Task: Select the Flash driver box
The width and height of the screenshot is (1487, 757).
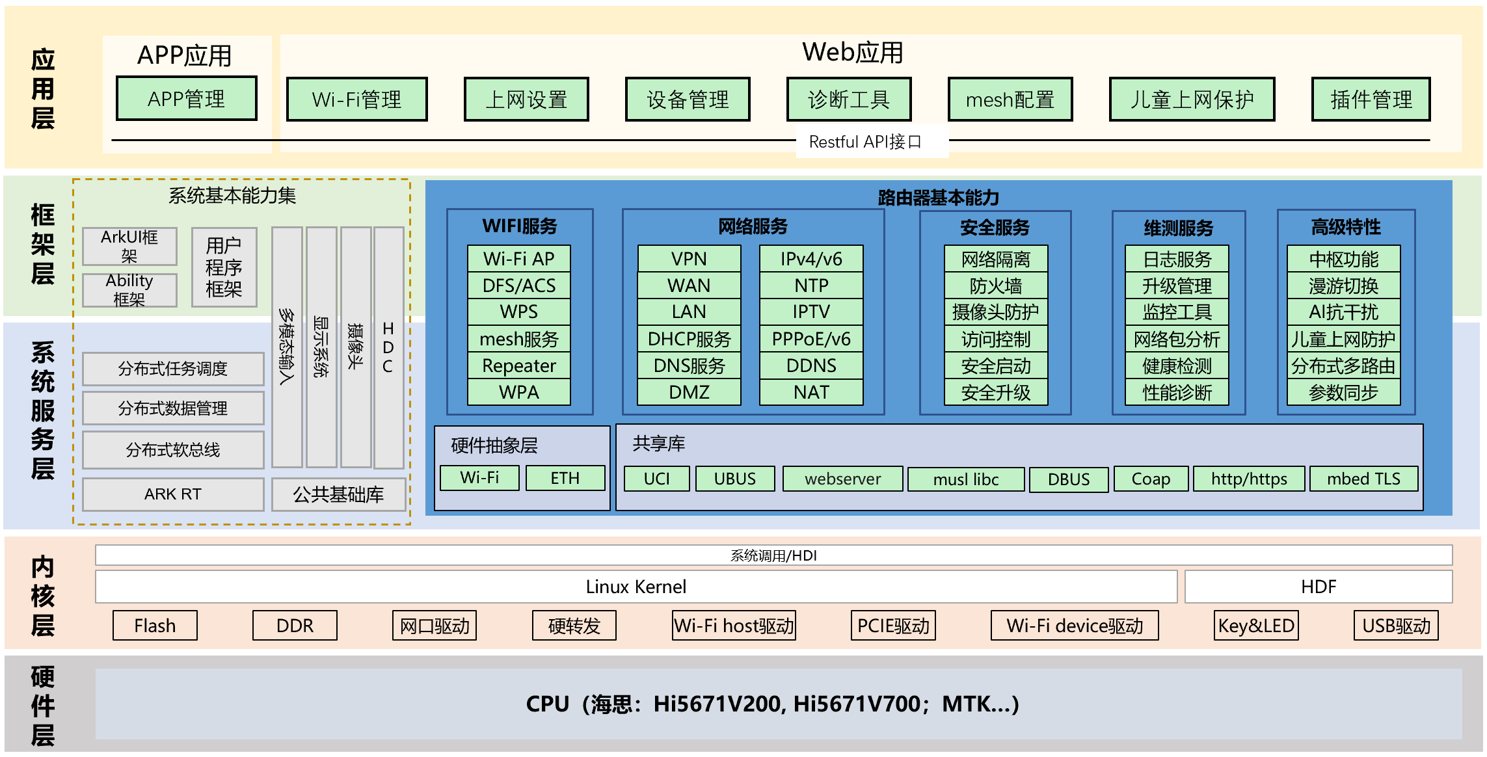Action: [155, 626]
